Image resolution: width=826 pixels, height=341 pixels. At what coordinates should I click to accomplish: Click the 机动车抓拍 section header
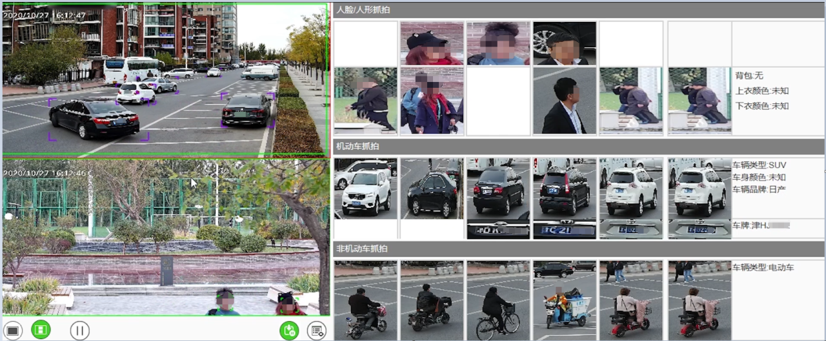pyautogui.click(x=358, y=146)
